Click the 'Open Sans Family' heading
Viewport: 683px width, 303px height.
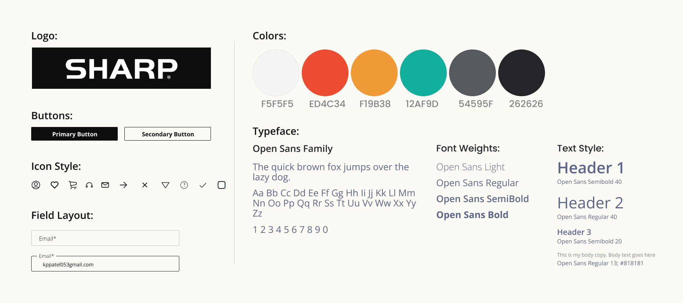(x=293, y=149)
